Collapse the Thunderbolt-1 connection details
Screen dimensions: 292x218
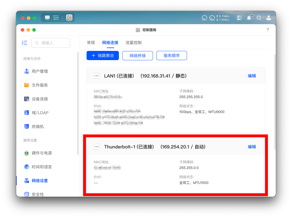(x=96, y=147)
